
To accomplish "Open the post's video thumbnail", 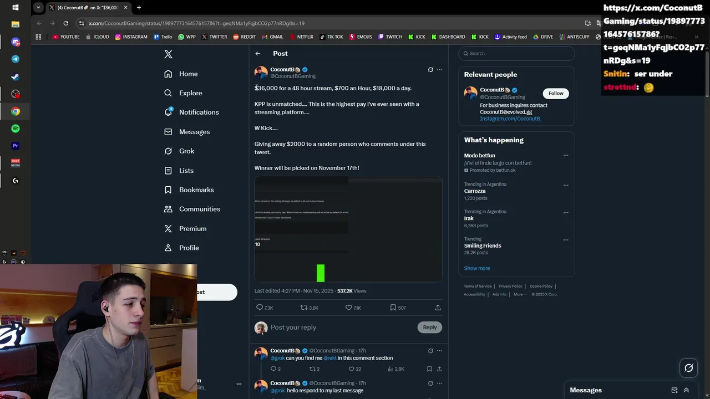I will pyautogui.click(x=348, y=229).
